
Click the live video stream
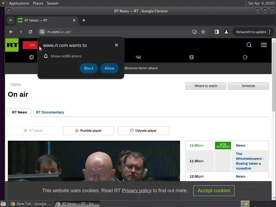(x=94, y=161)
